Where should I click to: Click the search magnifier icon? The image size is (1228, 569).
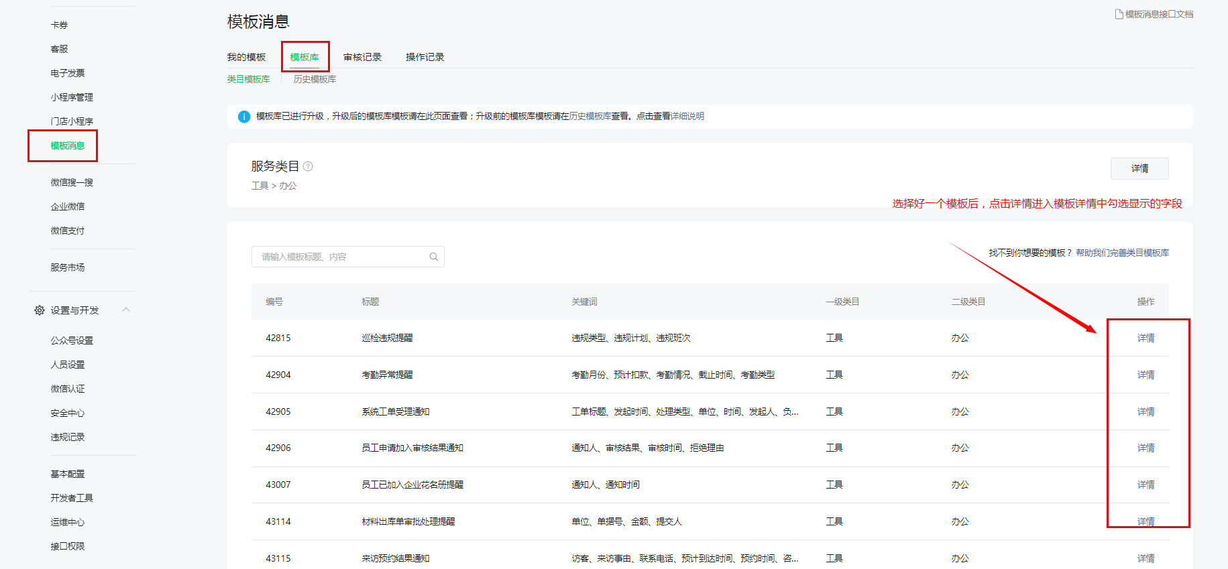[x=433, y=257]
